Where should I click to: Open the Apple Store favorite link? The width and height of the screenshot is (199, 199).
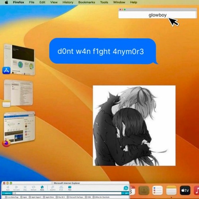pyautogui.click(x=48, y=197)
